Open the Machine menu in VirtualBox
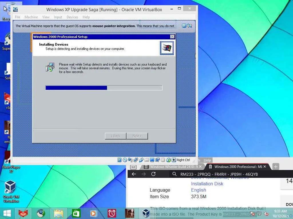This screenshot has width=293, height=219. [x=31, y=17]
